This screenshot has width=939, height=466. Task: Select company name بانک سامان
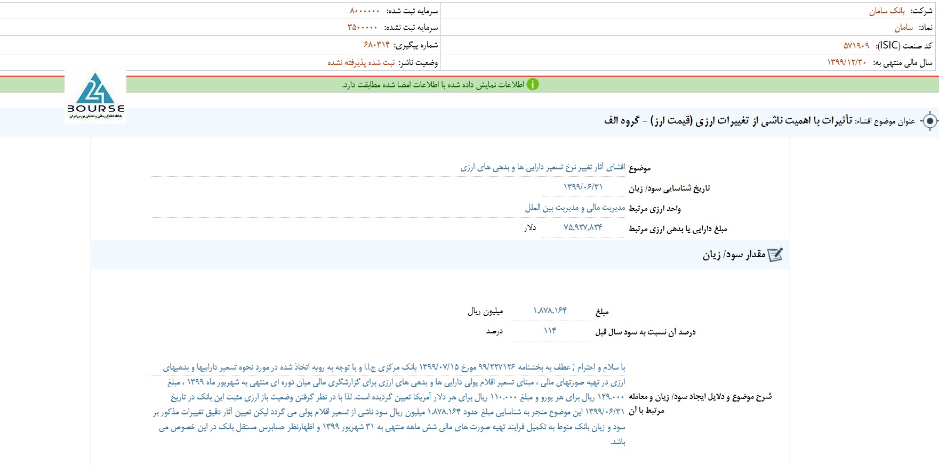coord(887,11)
